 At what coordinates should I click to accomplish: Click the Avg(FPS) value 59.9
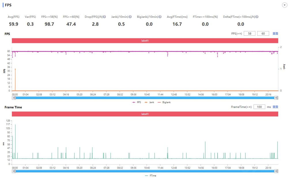point(14,24)
